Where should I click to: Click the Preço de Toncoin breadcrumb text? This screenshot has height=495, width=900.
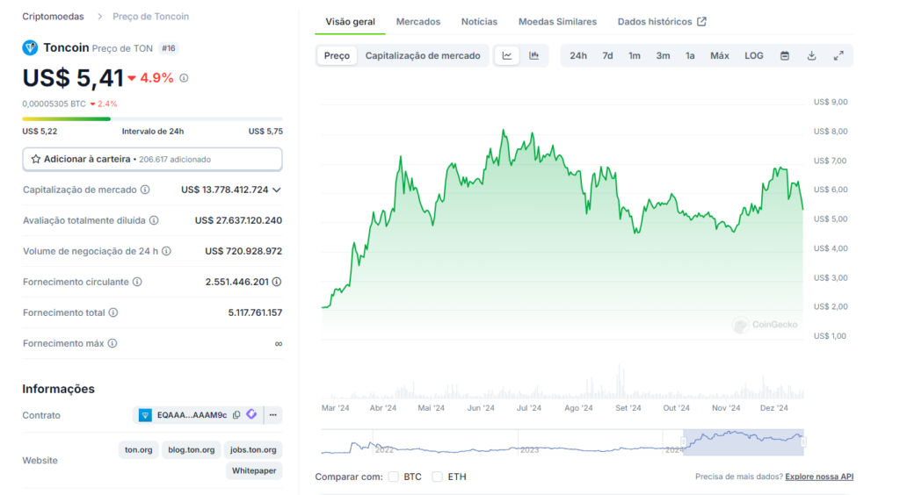150,17
